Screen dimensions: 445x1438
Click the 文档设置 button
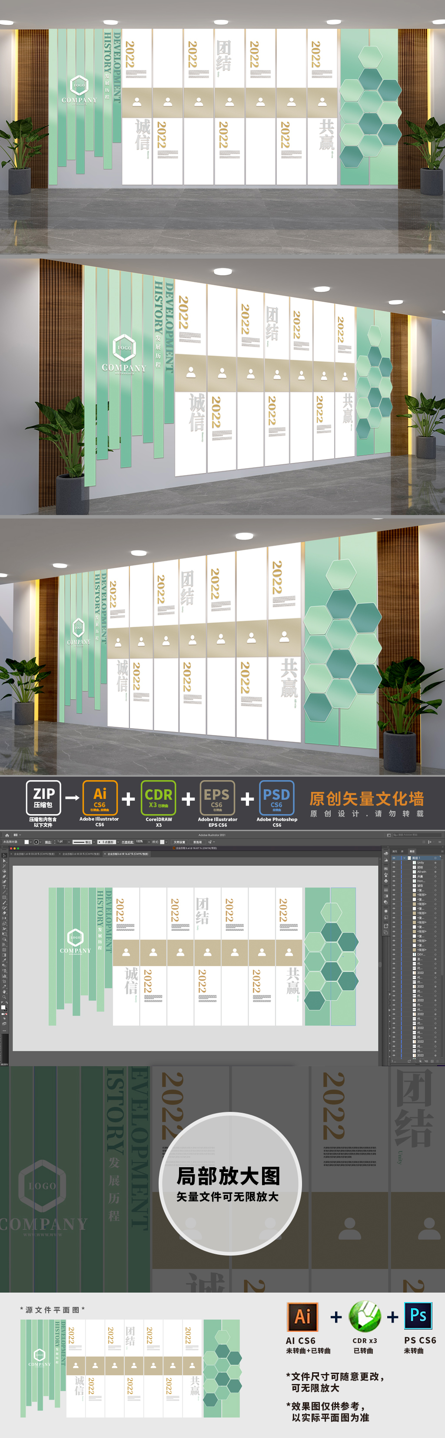coord(179,842)
